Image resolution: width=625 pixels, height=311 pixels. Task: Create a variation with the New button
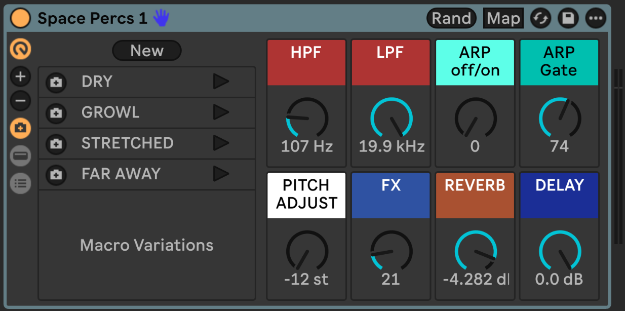click(x=146, y=50)
